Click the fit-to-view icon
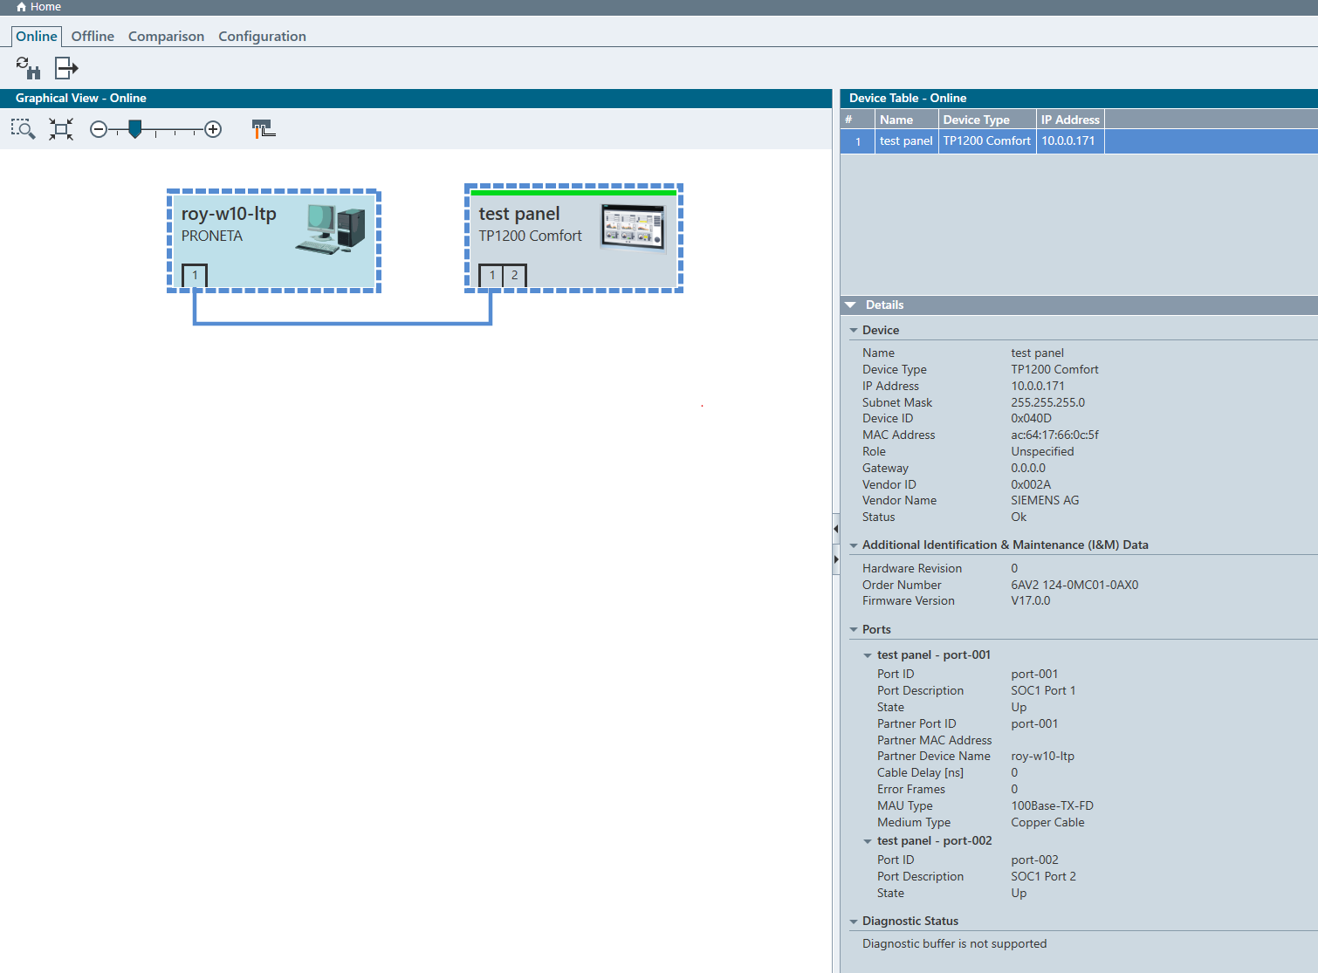 [x=61, y=129]
